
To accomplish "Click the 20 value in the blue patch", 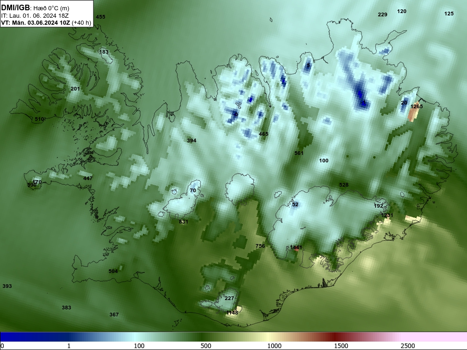I will (404, 103).
